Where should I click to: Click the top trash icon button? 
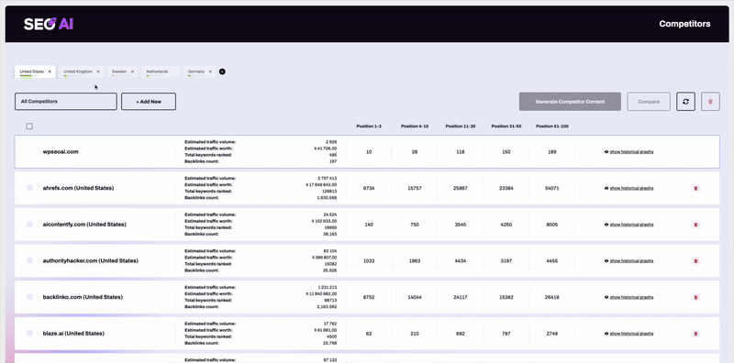point(710,102)
